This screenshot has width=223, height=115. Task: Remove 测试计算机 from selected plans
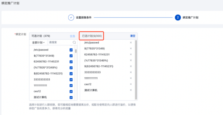click(x=131, y=90)
